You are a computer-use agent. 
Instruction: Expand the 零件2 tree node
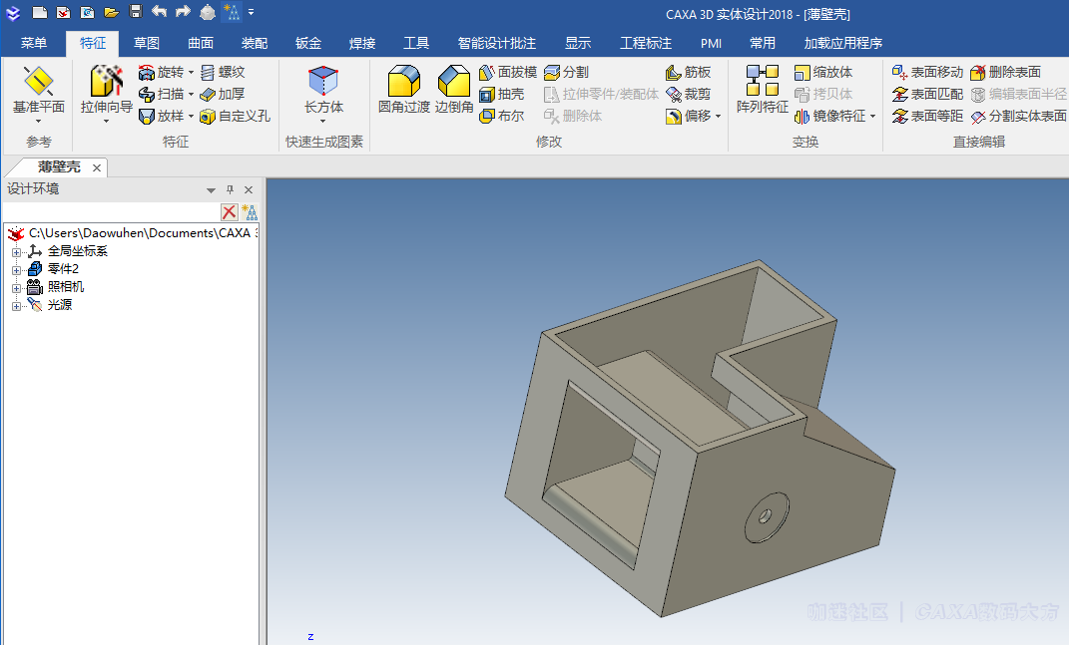[x=16, y=269]
